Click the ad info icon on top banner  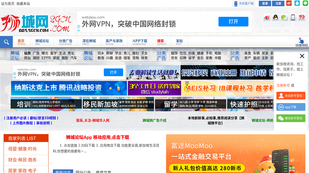coord(78,27)
